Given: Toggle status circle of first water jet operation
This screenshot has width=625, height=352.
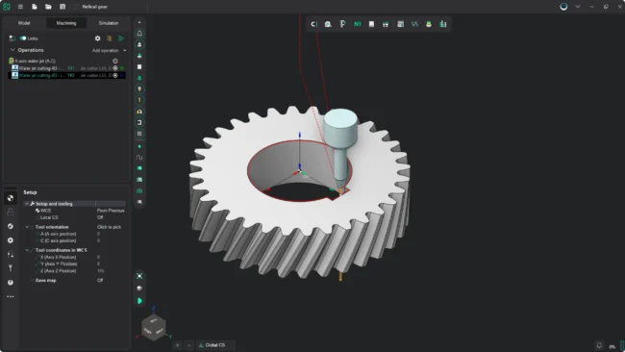Looking at the screenshot, I should (x=115, y=68).
